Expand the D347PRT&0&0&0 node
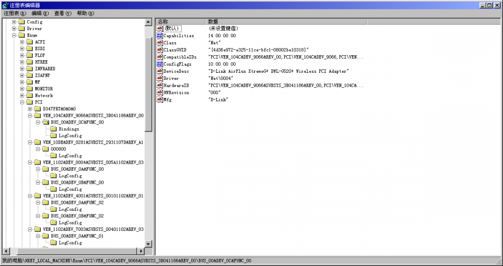 [30, 109]
